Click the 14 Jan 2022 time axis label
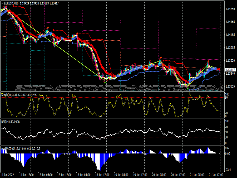 (x=7, y=175)
